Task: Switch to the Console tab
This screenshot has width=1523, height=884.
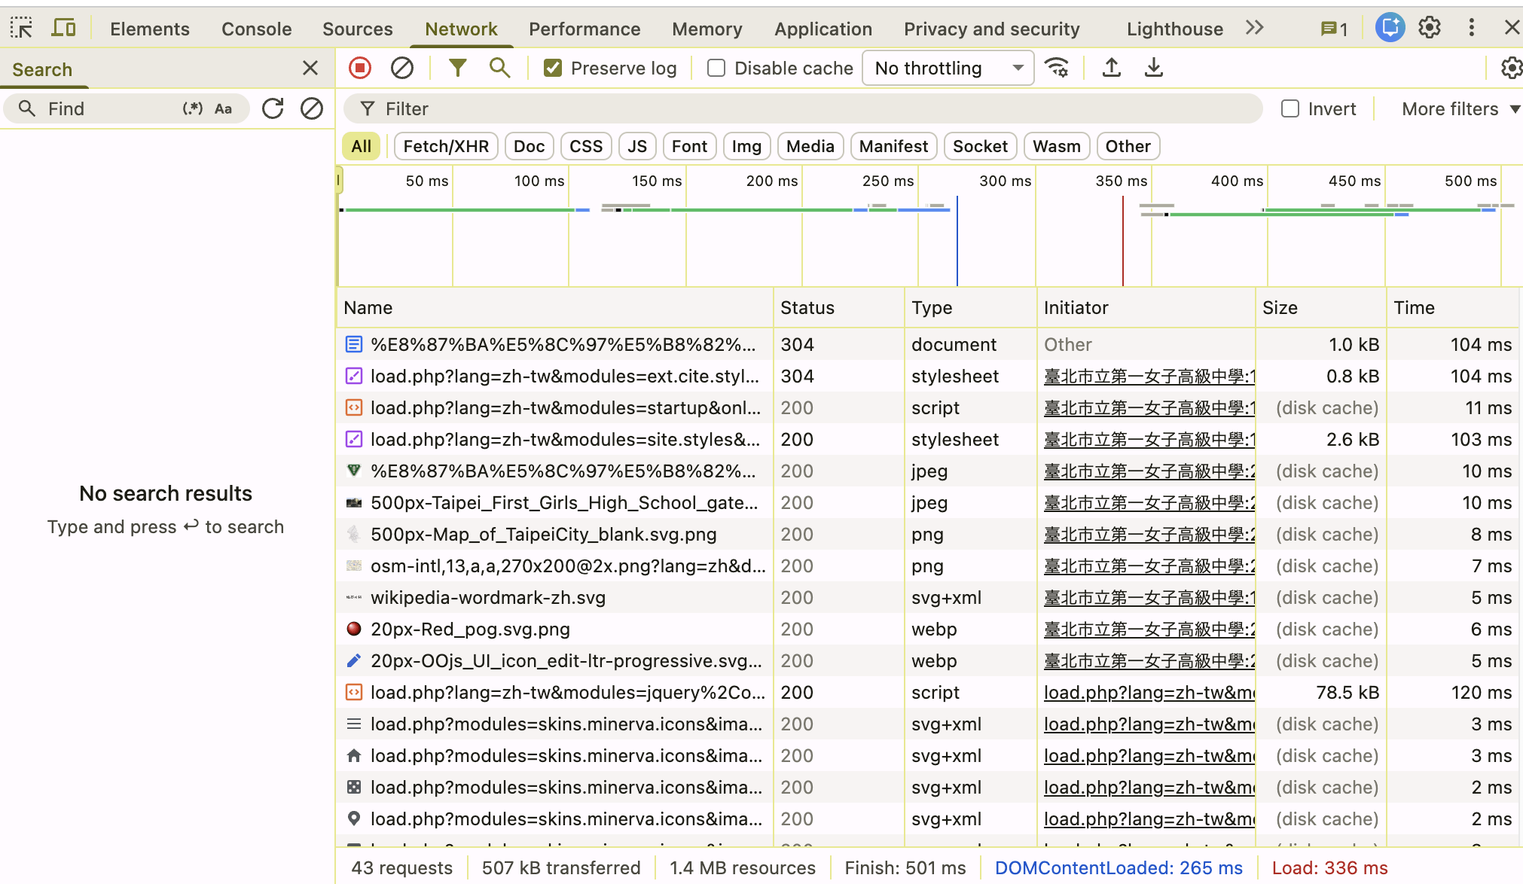Action: click(256, 29)
